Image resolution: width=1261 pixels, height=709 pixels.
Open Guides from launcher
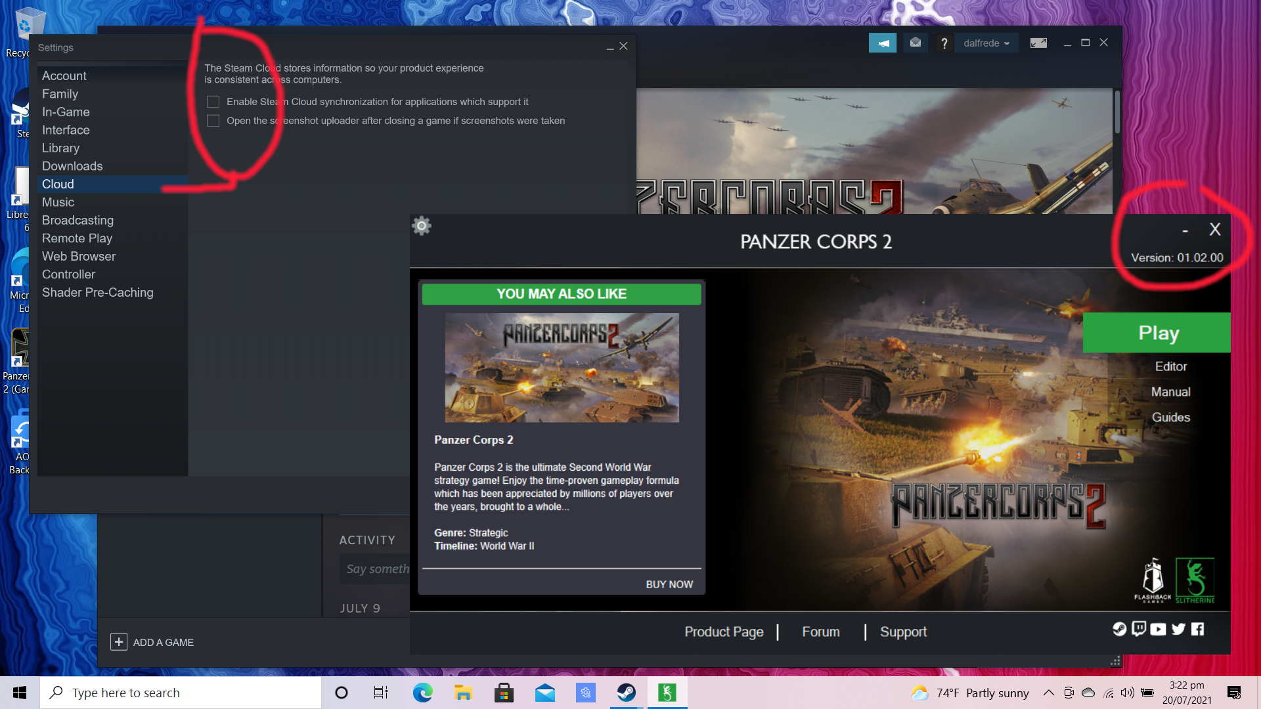[x=1171, y=418]
